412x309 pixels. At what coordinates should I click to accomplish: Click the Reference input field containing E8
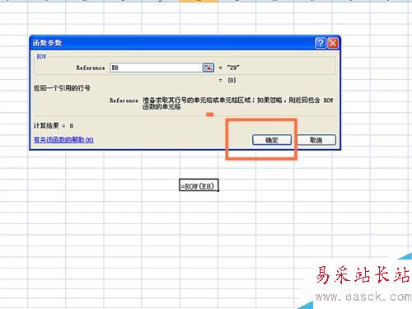point(156,68)
